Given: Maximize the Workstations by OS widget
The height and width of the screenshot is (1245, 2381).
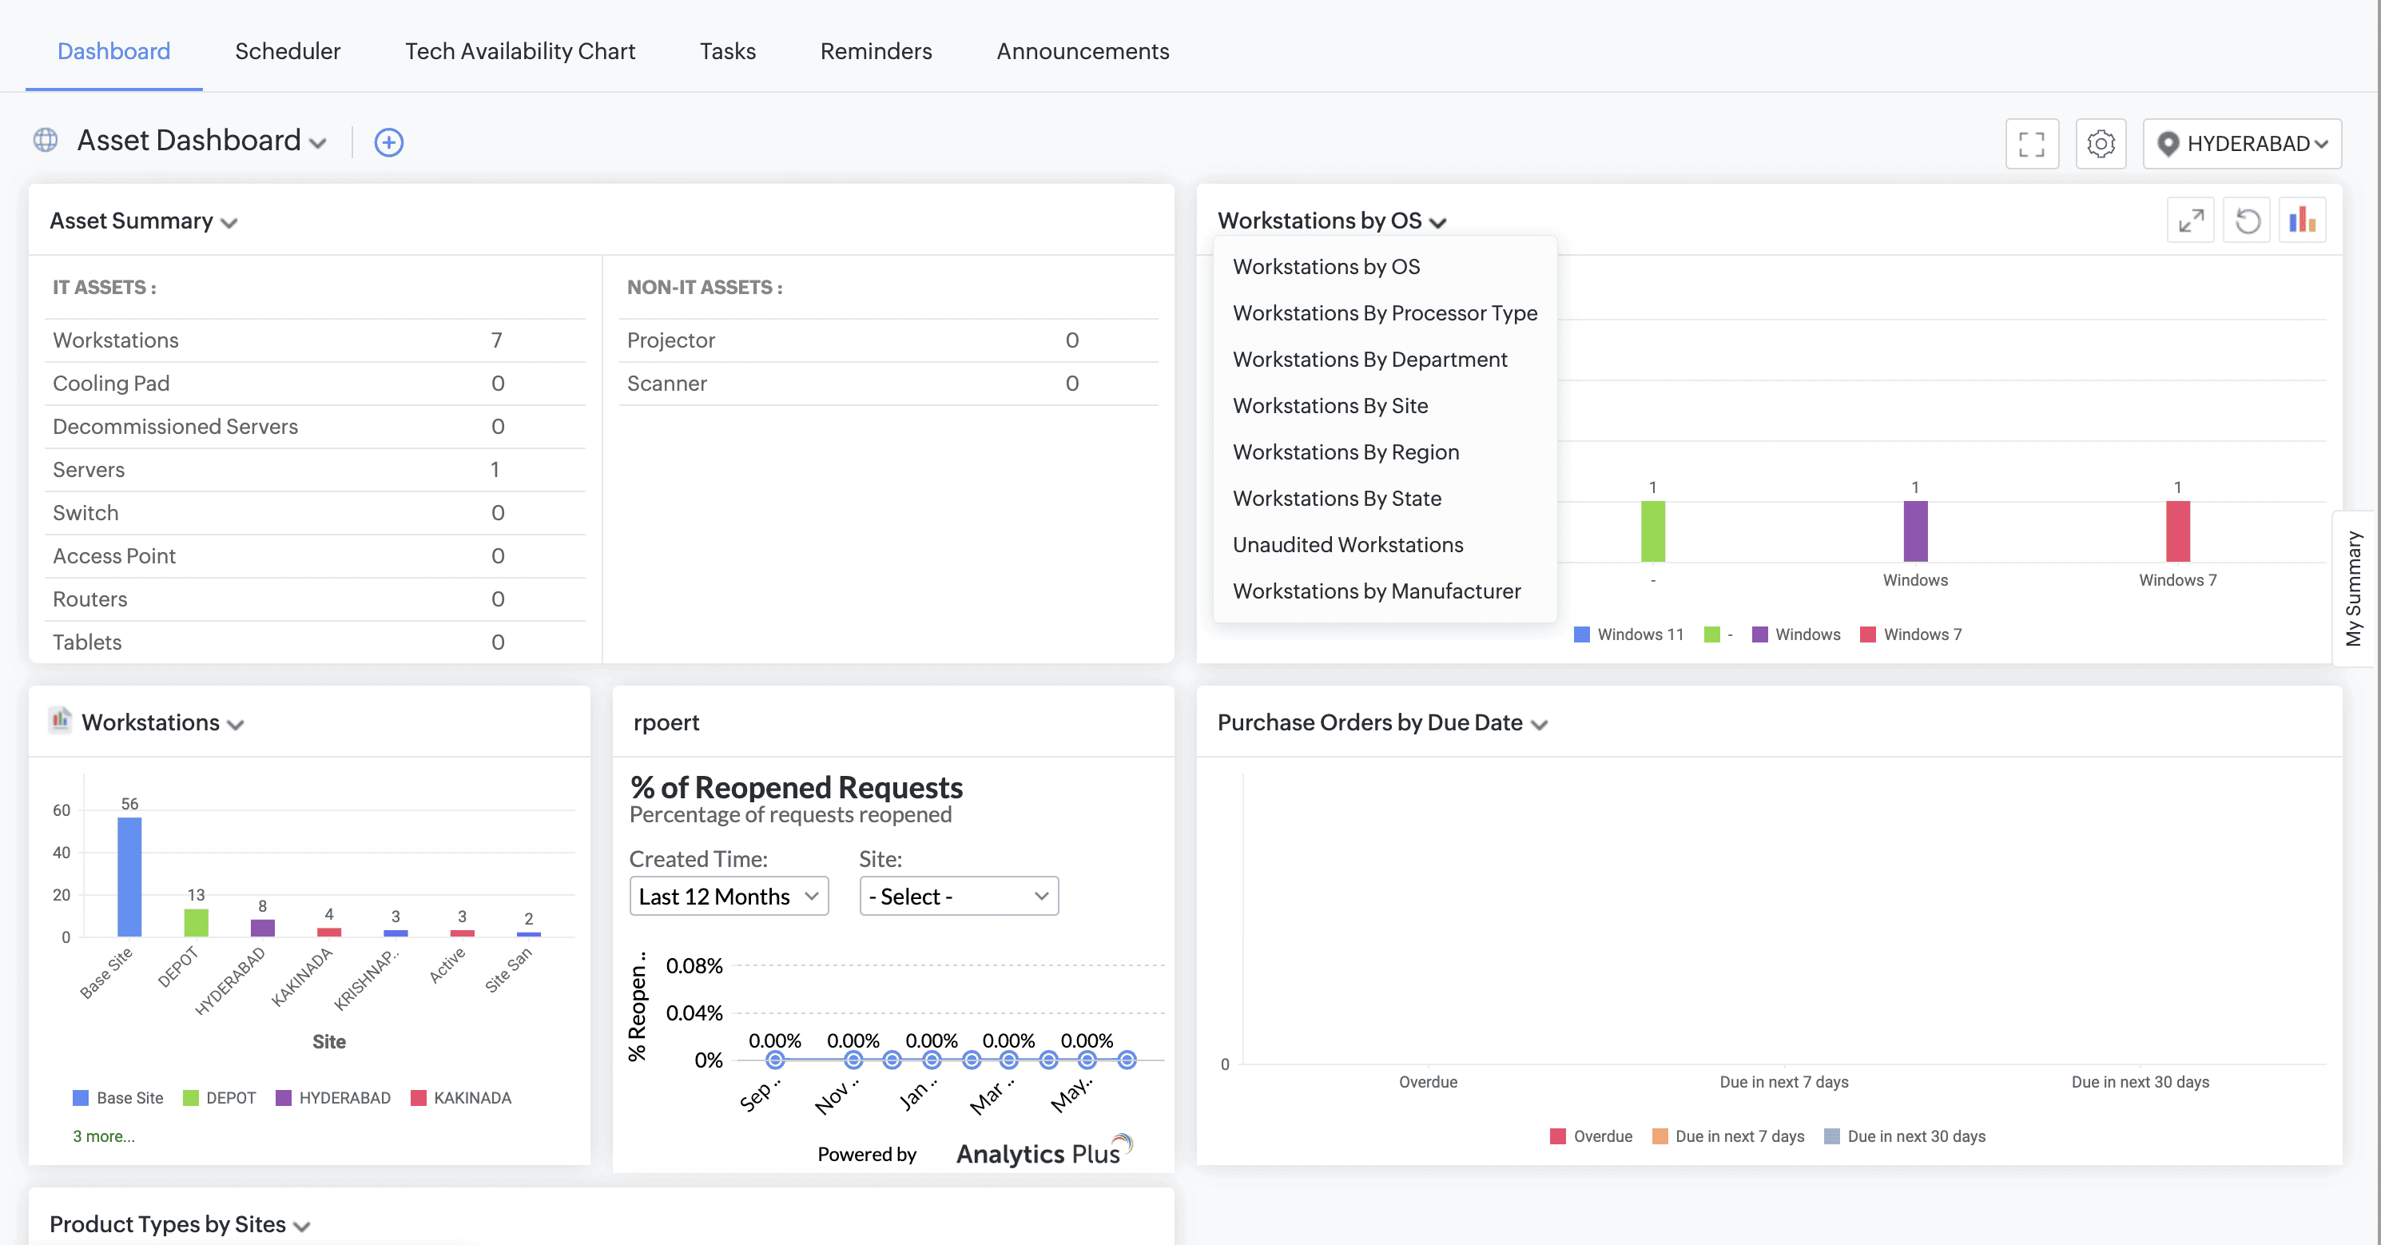Looking at the screenshot, I should tap(2190, 221).
